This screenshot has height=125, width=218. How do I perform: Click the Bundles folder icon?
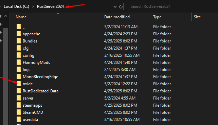click(19, 41)
